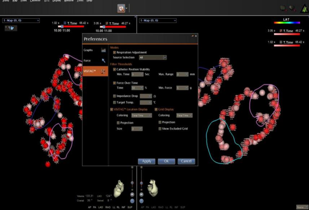Expand the Min. Force value dropdown
Image resolution: width=309 pixels, height=210 pixels.
(182, 88)
